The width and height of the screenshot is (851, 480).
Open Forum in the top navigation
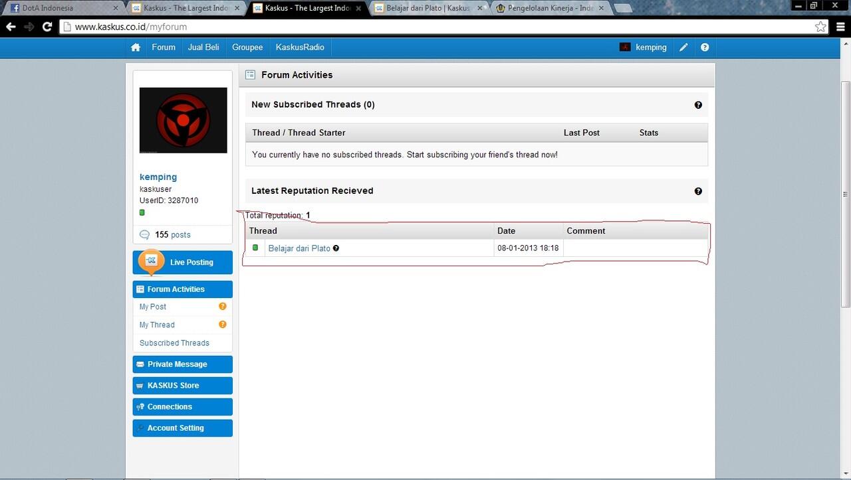click(x=164, y=47)
